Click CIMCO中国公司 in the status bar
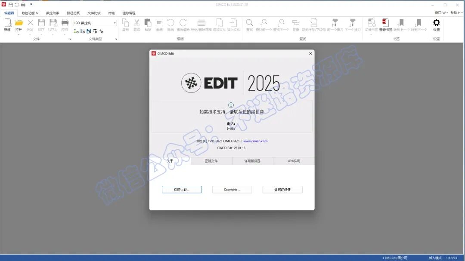465x261 pixels. (395, 258)
